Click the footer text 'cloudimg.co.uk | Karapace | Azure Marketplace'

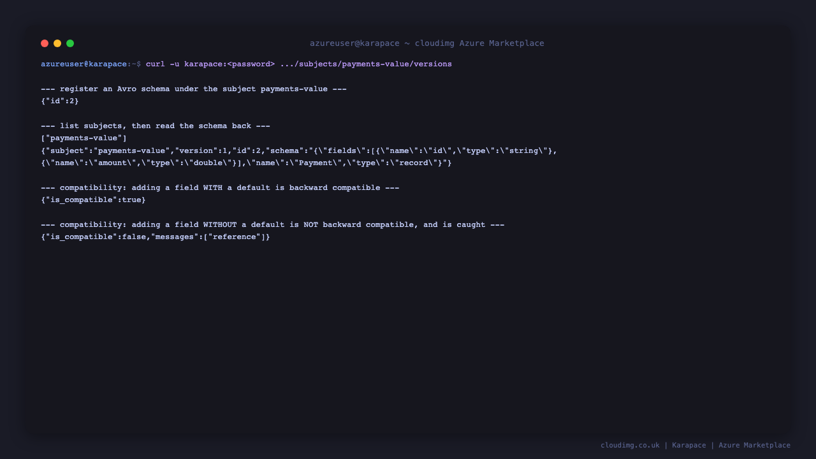[x=696, y=446]
